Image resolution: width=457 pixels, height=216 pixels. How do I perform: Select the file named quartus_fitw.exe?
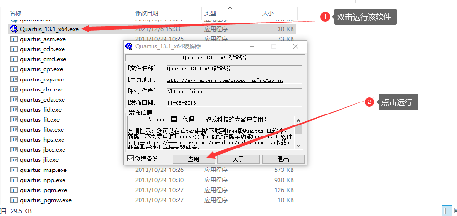coord(42,130)
